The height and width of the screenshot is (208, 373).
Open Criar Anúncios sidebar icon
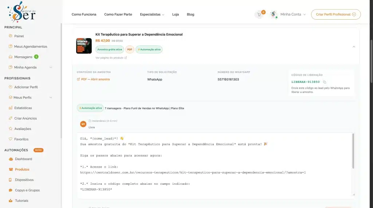(11, 118)
